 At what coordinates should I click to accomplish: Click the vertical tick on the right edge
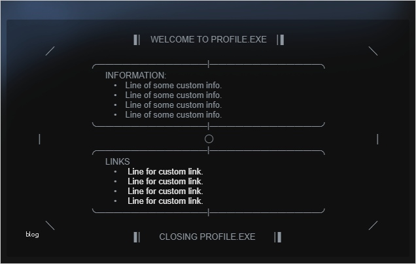(377, 139)
